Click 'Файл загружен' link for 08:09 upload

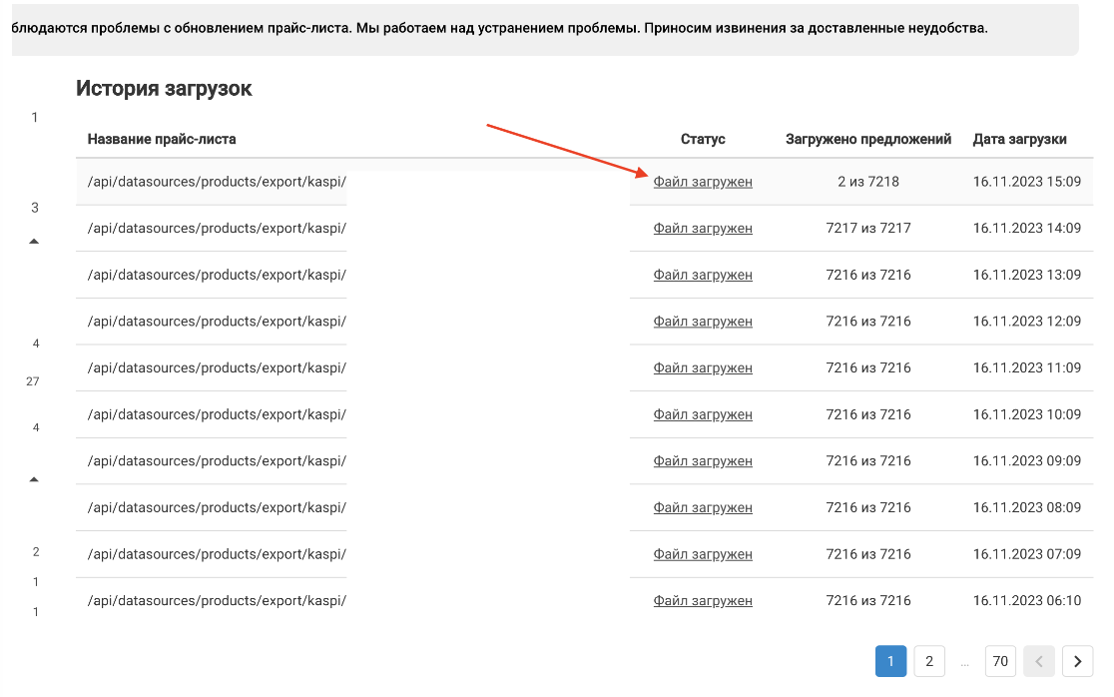click(x=703, y=508)
